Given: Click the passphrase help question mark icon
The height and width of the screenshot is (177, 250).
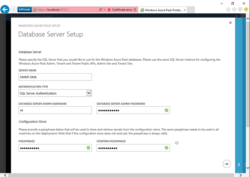Looking at the screenshot, I should [177, 143].
